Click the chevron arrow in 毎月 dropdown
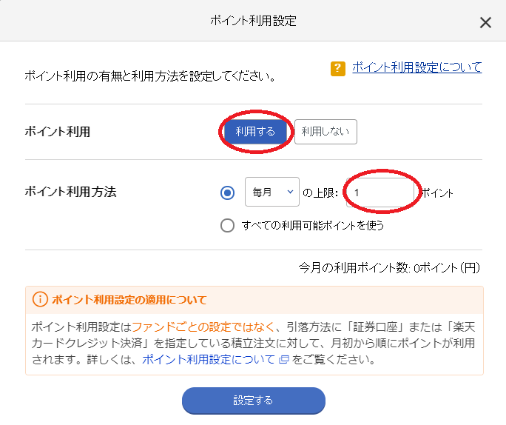 point(290,192)
